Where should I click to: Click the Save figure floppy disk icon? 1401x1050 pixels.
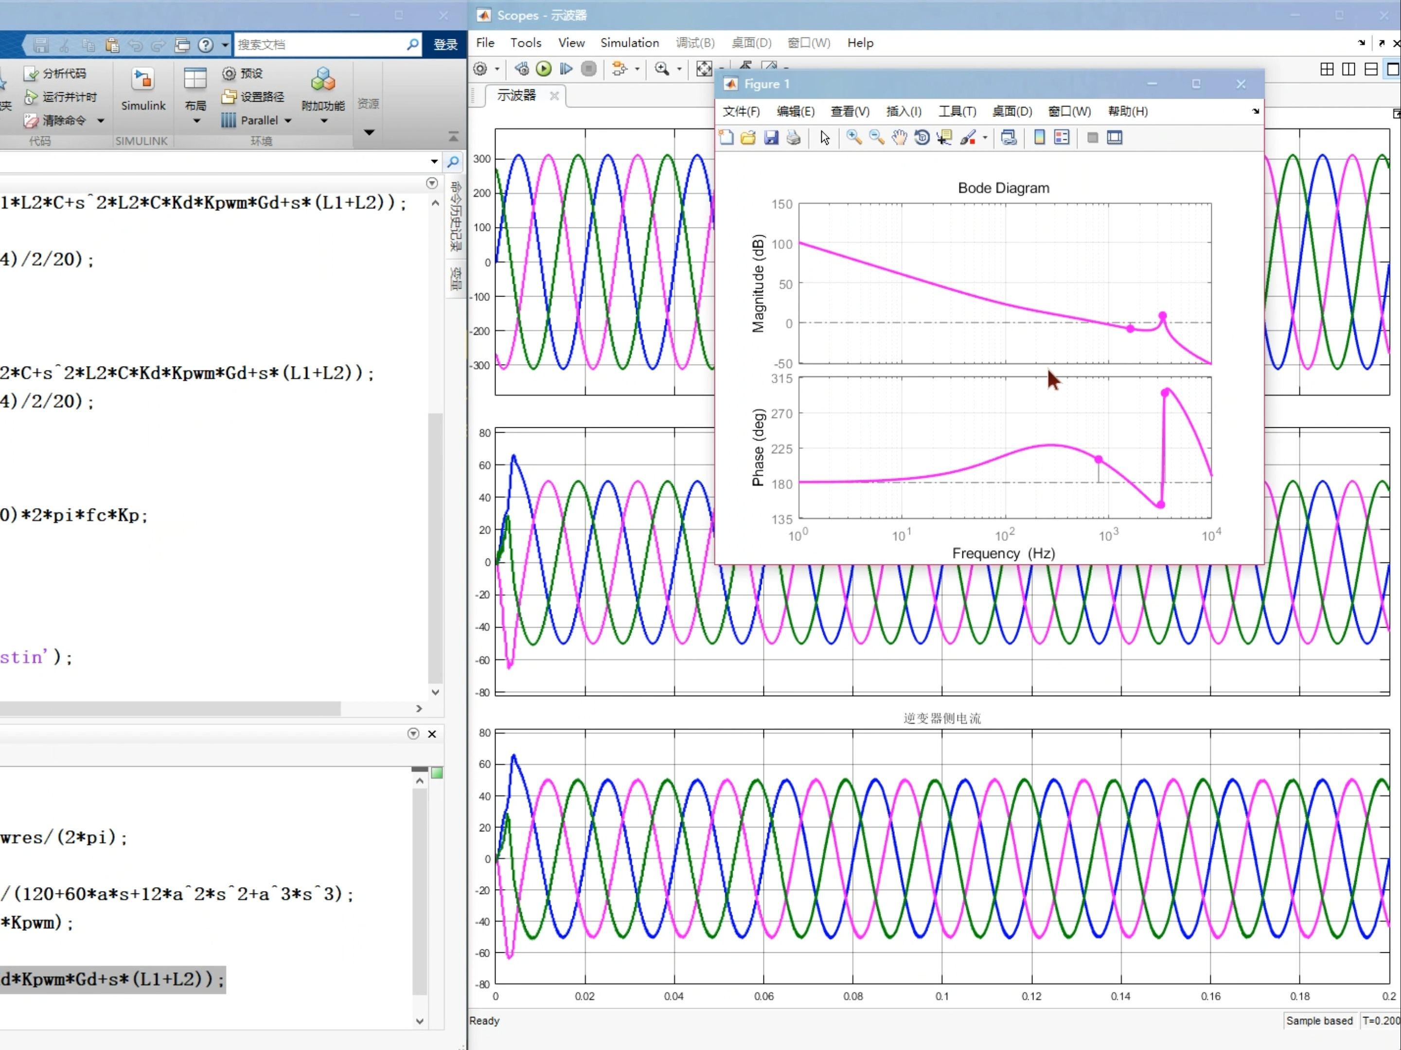pos(771,138)
